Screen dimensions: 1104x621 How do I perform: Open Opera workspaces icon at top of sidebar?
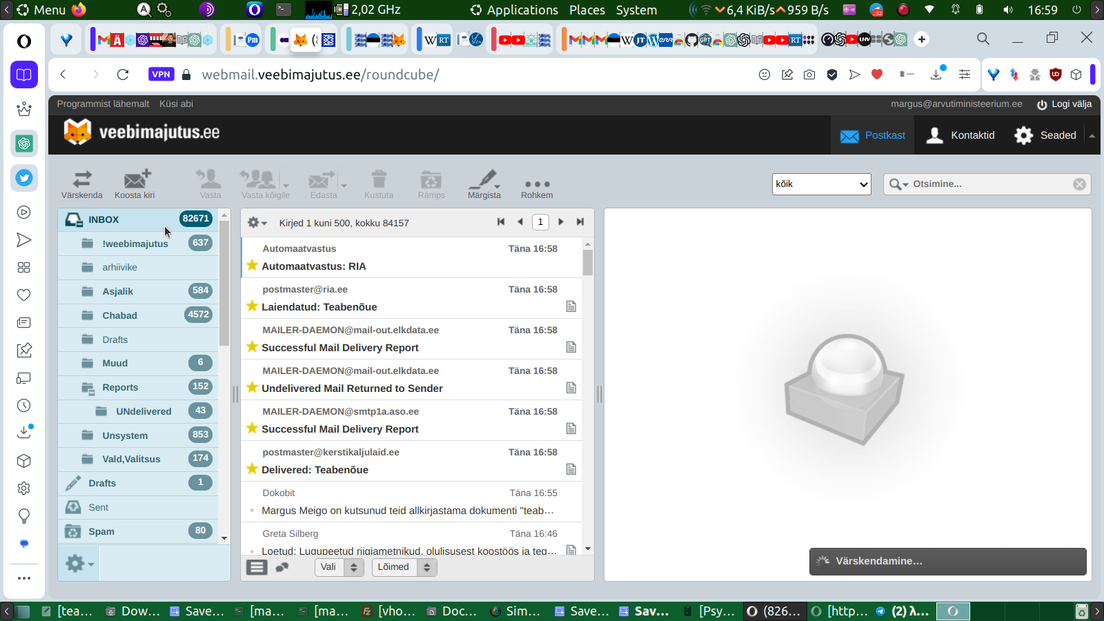[x=24, y=75]
